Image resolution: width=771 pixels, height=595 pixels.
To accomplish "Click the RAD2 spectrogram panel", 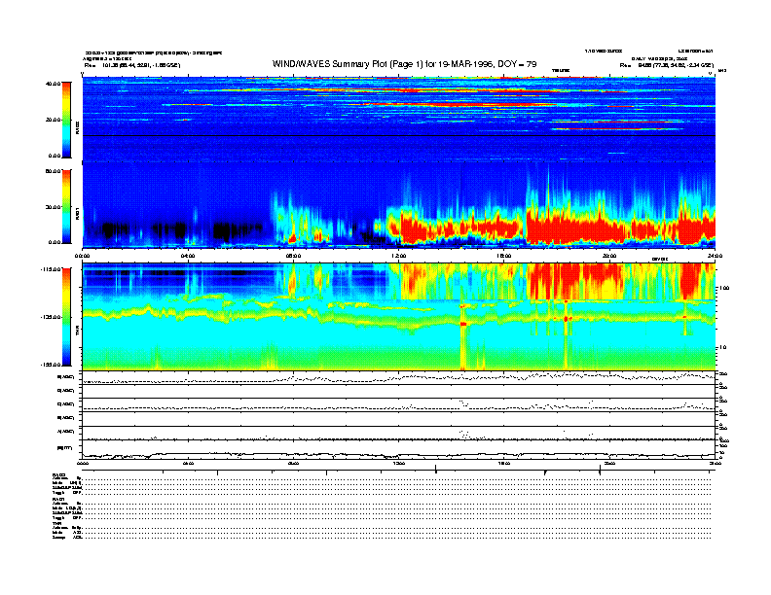I will pyautogui.click(x=399, y=120).
